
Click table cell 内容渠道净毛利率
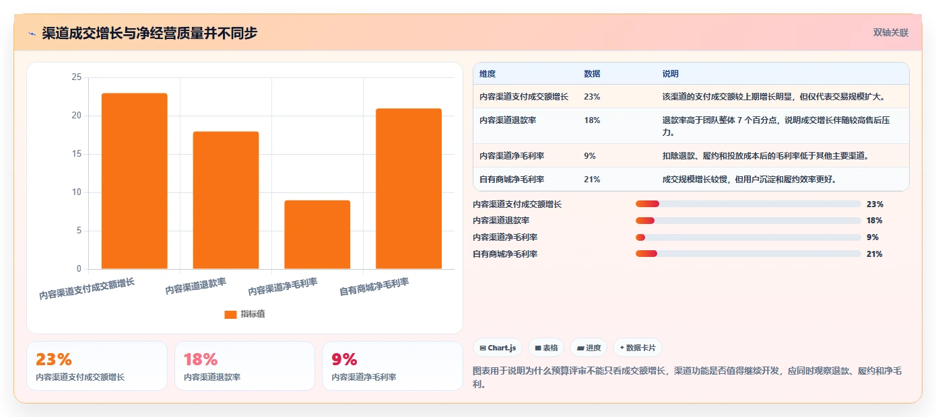click(512, 156)
